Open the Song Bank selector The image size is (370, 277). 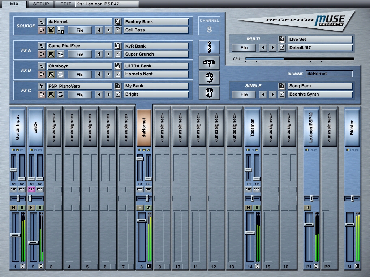pyautogui.click(x=320, y=86)
